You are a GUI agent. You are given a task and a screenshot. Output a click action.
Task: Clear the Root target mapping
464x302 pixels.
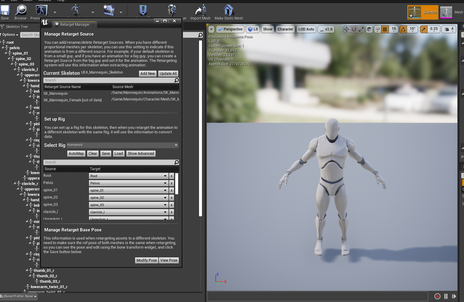171,176
